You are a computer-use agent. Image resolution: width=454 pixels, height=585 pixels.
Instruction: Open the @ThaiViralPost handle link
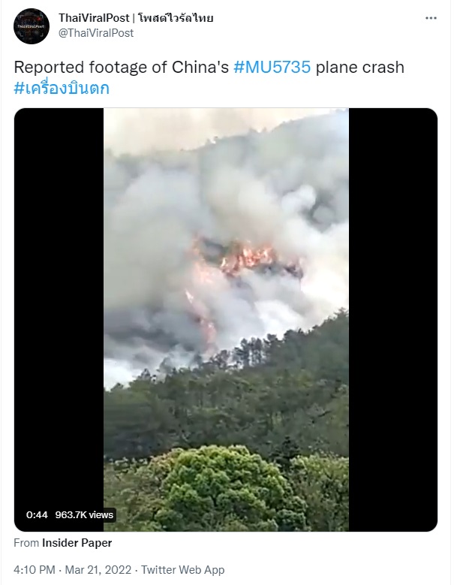pyautogui.click(x=96, y=33)
